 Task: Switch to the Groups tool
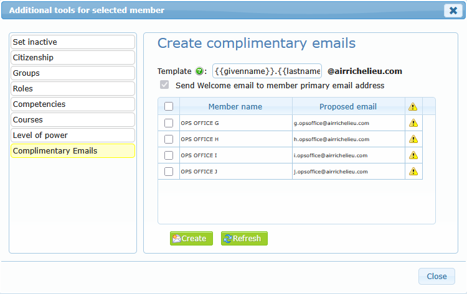[73, 73]
